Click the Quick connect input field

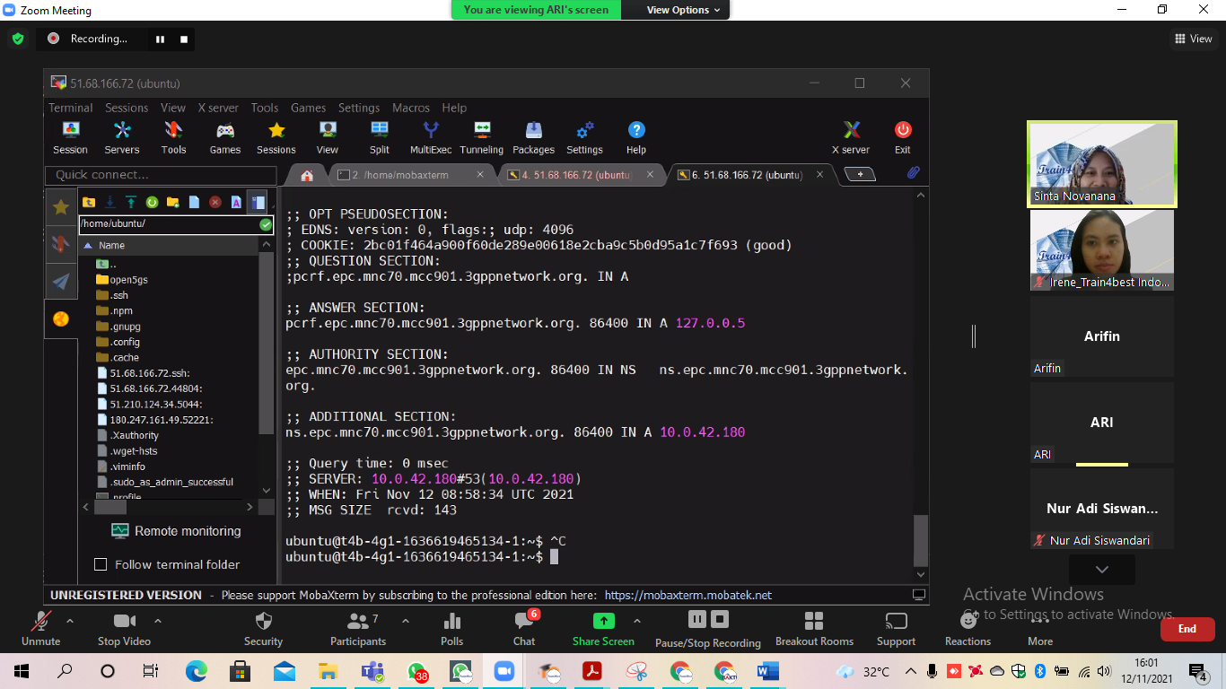coord(162,175)
